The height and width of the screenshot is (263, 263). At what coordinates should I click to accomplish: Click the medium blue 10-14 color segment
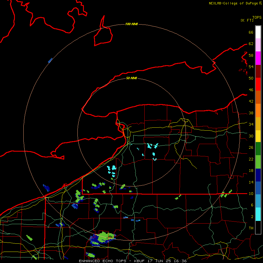pos(258,188)
